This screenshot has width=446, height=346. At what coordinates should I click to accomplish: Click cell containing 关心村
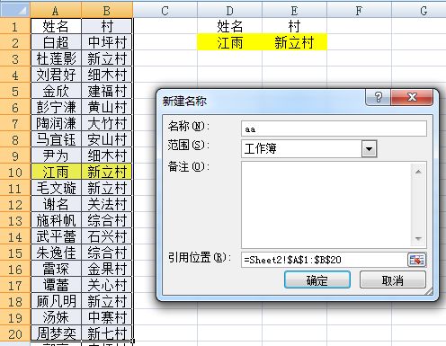107,285
